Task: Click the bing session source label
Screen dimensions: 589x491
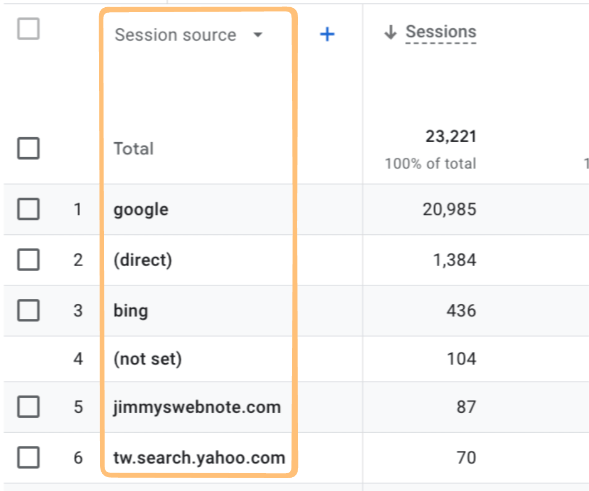Action: pos(130,311)
